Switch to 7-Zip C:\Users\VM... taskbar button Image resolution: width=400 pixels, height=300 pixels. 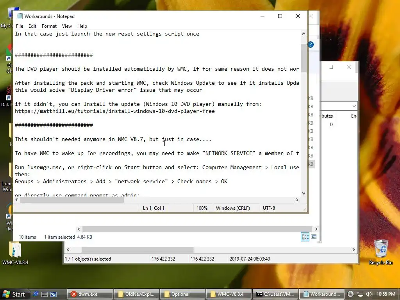pos(275,294)
